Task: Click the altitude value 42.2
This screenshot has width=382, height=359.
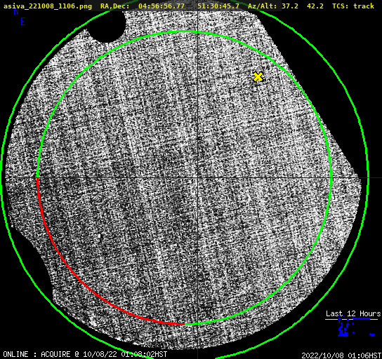Action: click(315, 6)
